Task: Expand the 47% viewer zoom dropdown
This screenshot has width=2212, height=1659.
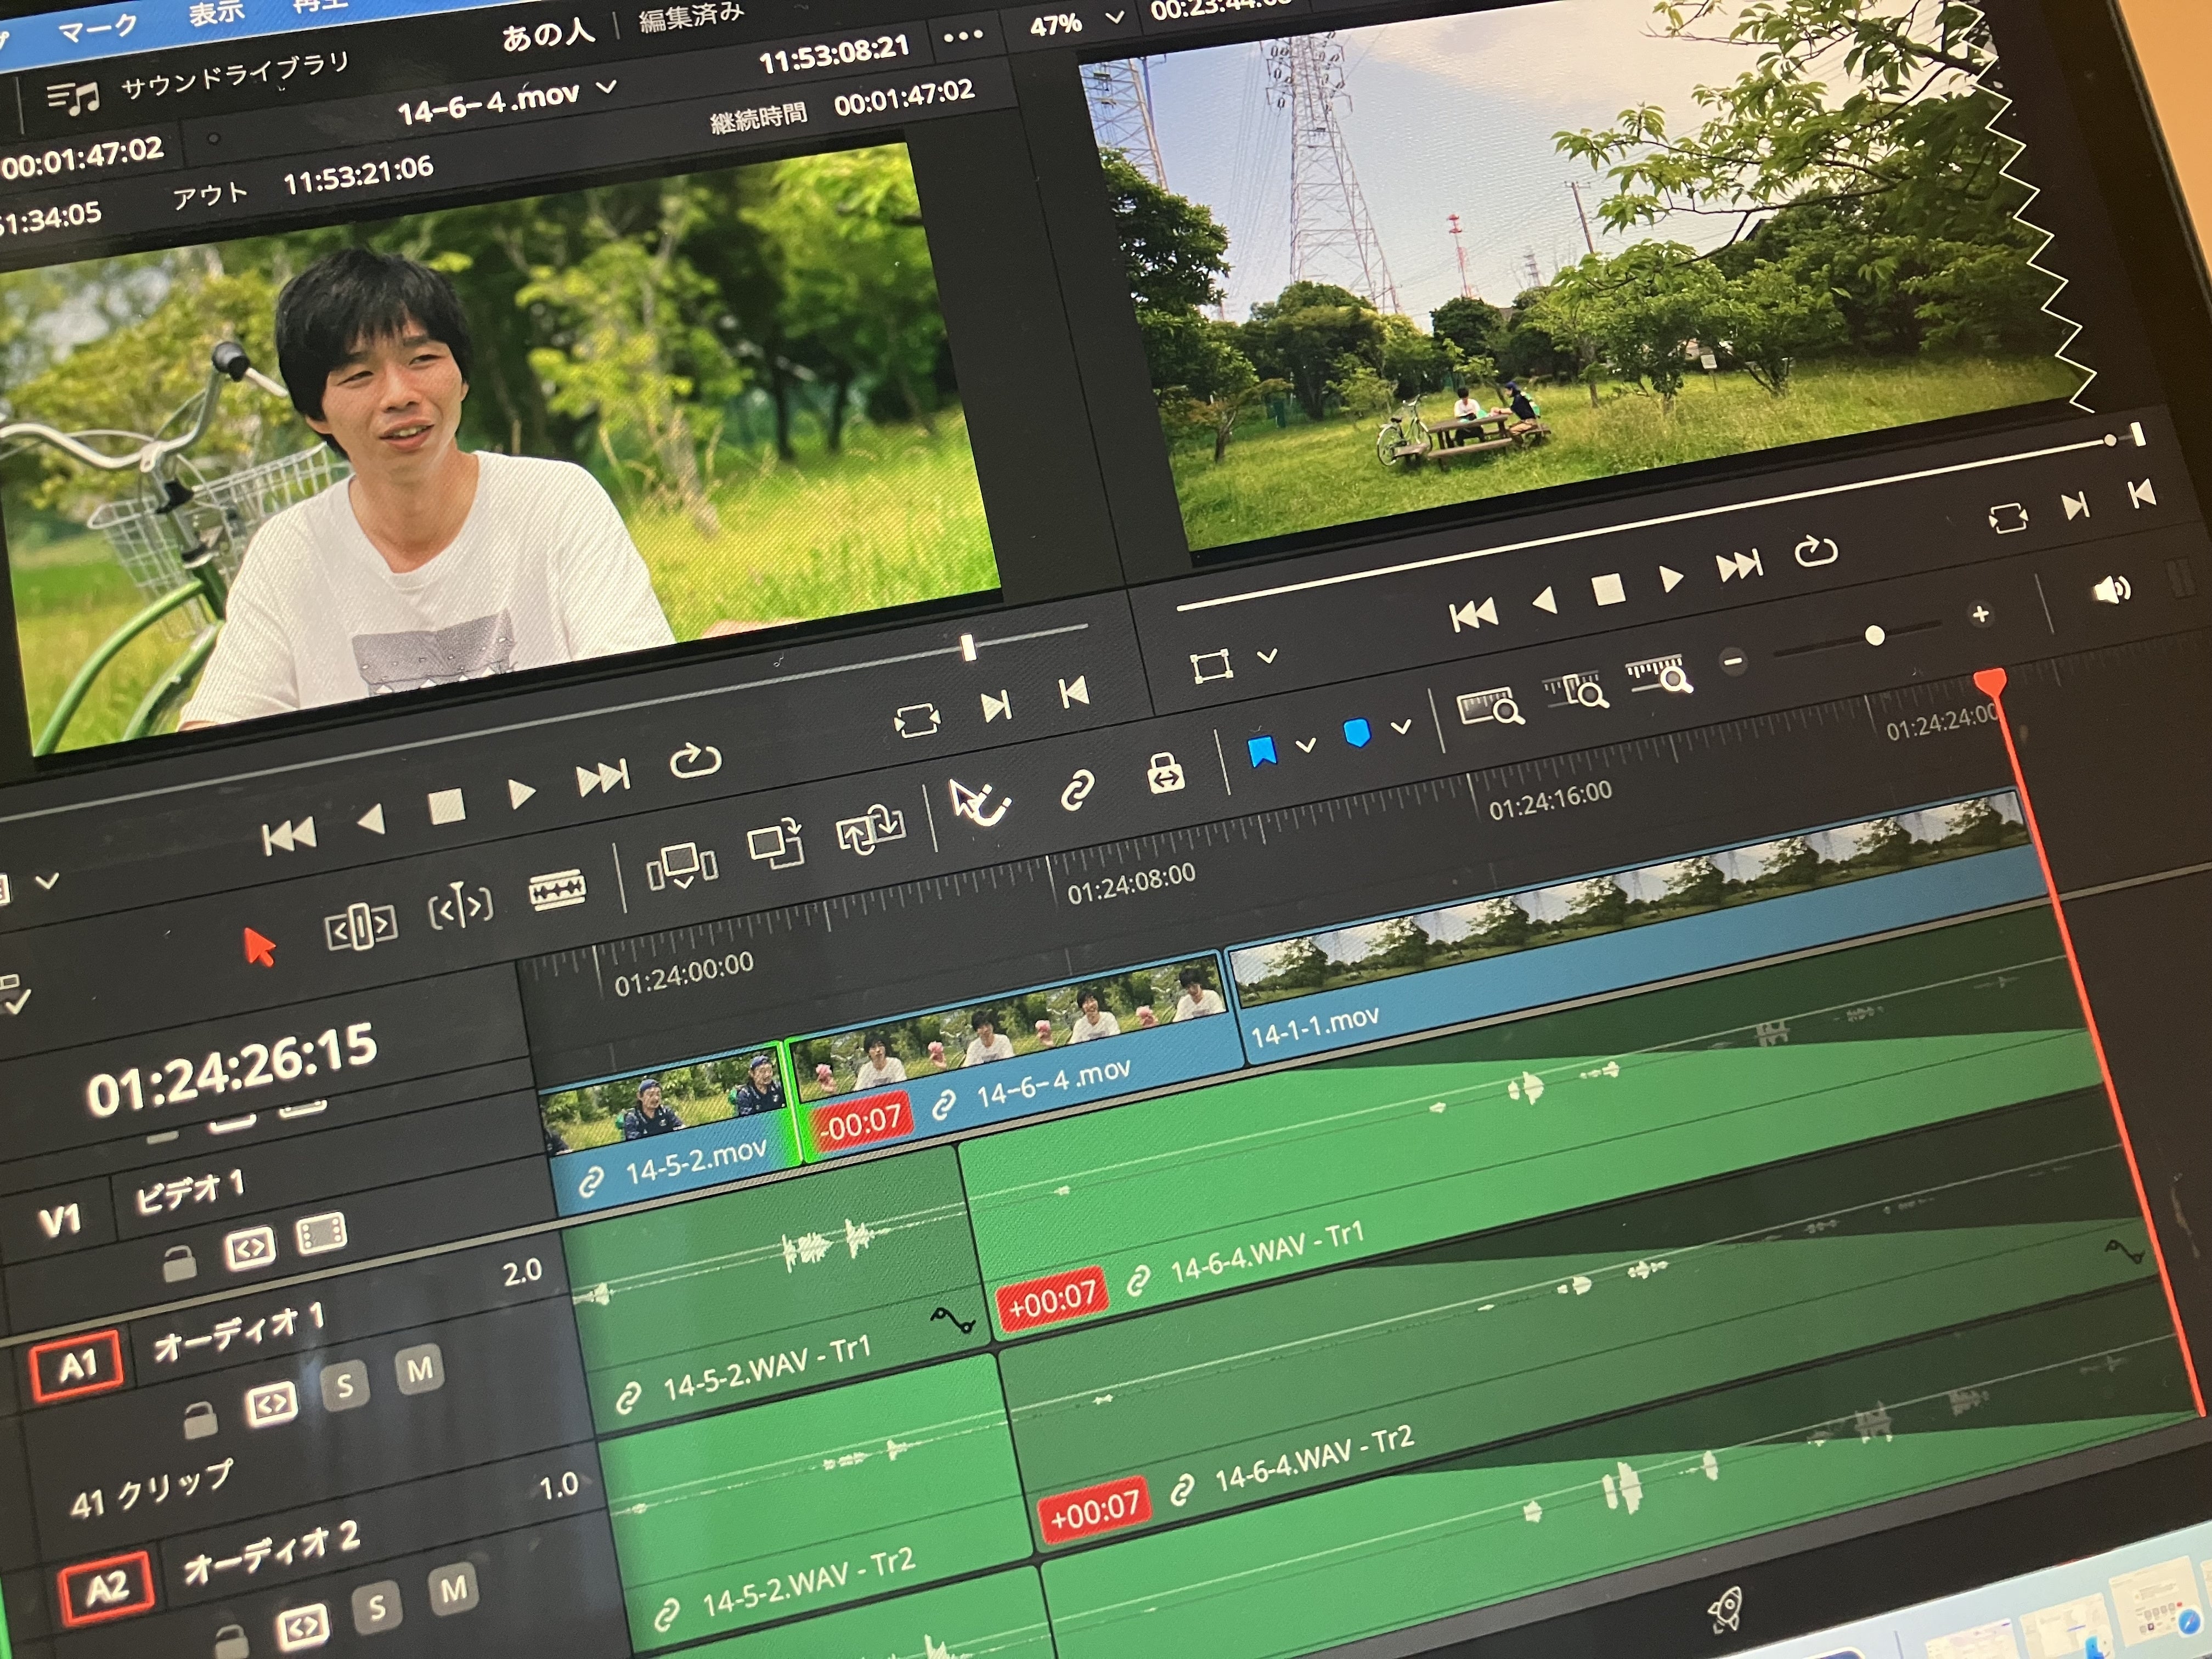Action: pyautogui.click(x=1114, y=18)
